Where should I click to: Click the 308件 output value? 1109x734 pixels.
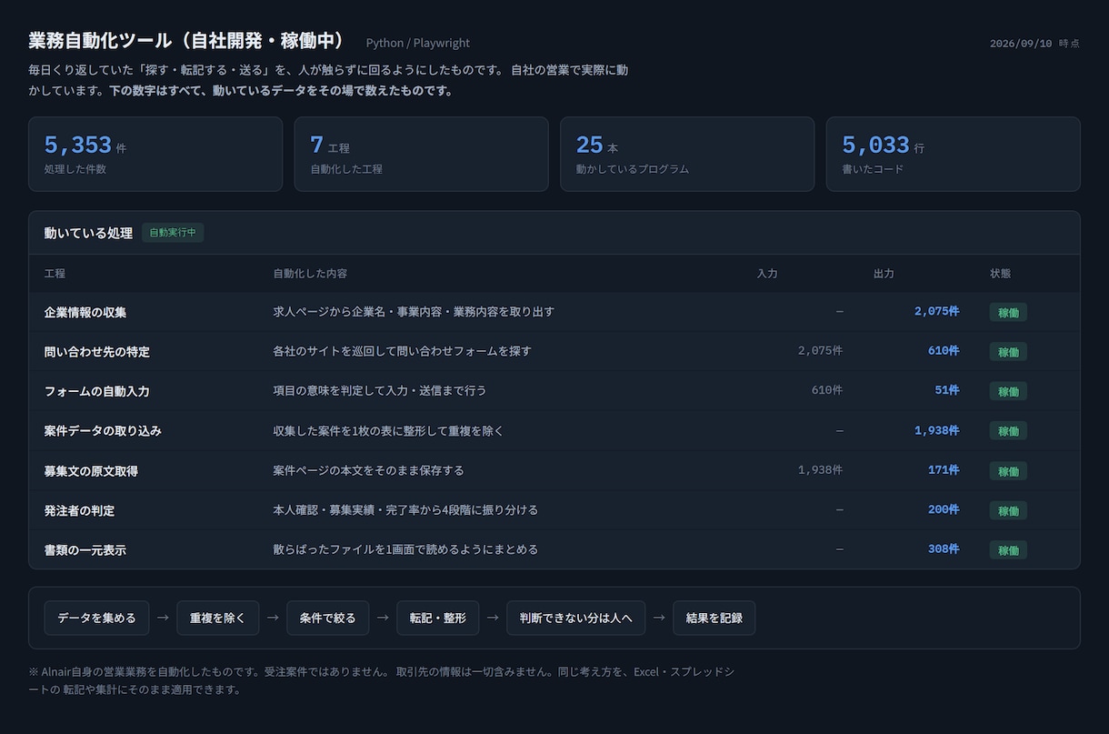(944, 548)
